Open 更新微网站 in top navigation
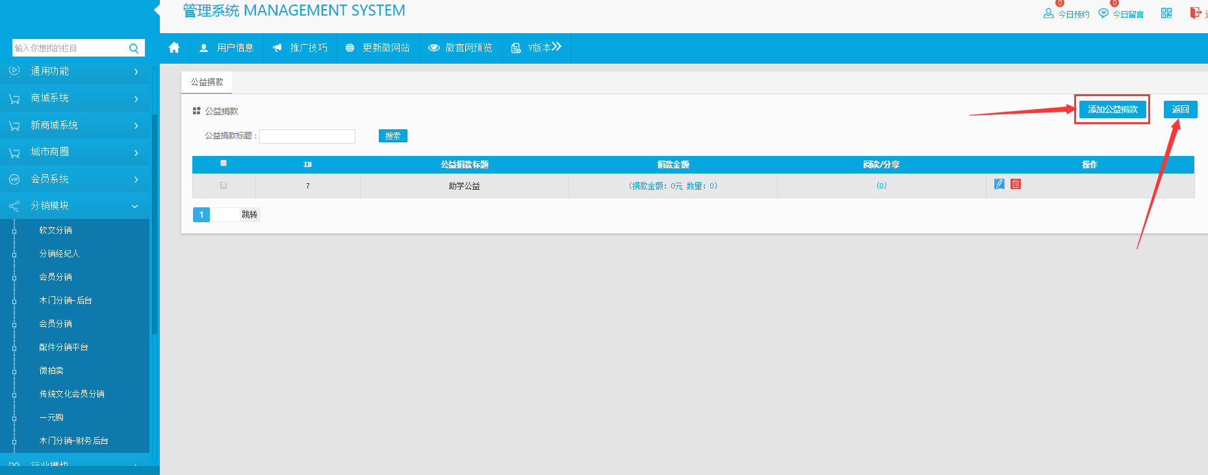This screenshot has width=1208, height=475. tap(378, 47)
